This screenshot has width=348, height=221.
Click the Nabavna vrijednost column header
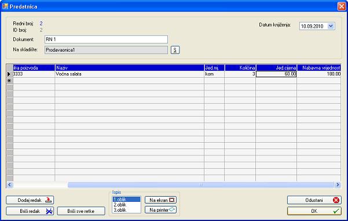pyautogui.click(x=319, y=68)
